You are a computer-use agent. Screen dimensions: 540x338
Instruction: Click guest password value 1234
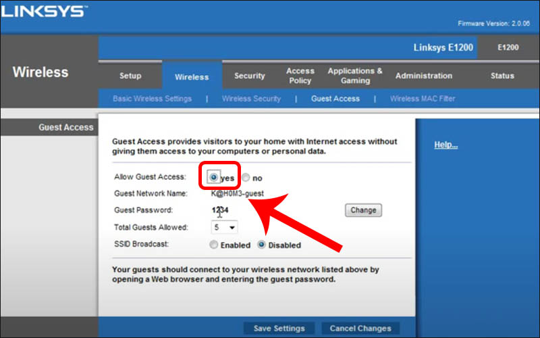pos(220,210)
